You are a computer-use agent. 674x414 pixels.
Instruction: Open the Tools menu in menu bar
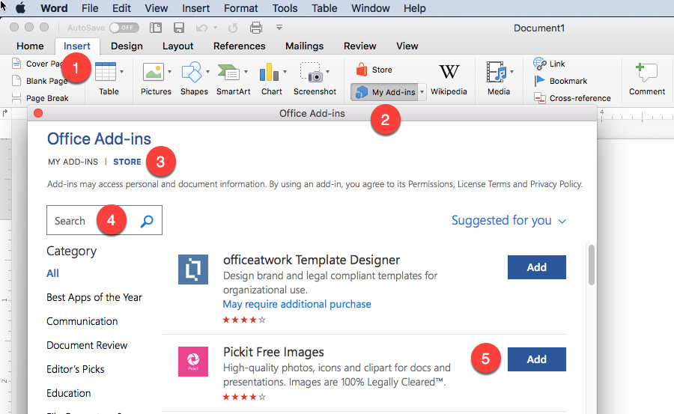[285, 8]
